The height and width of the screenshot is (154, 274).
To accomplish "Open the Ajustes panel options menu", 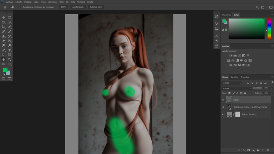I will click(x=272, y=46).
